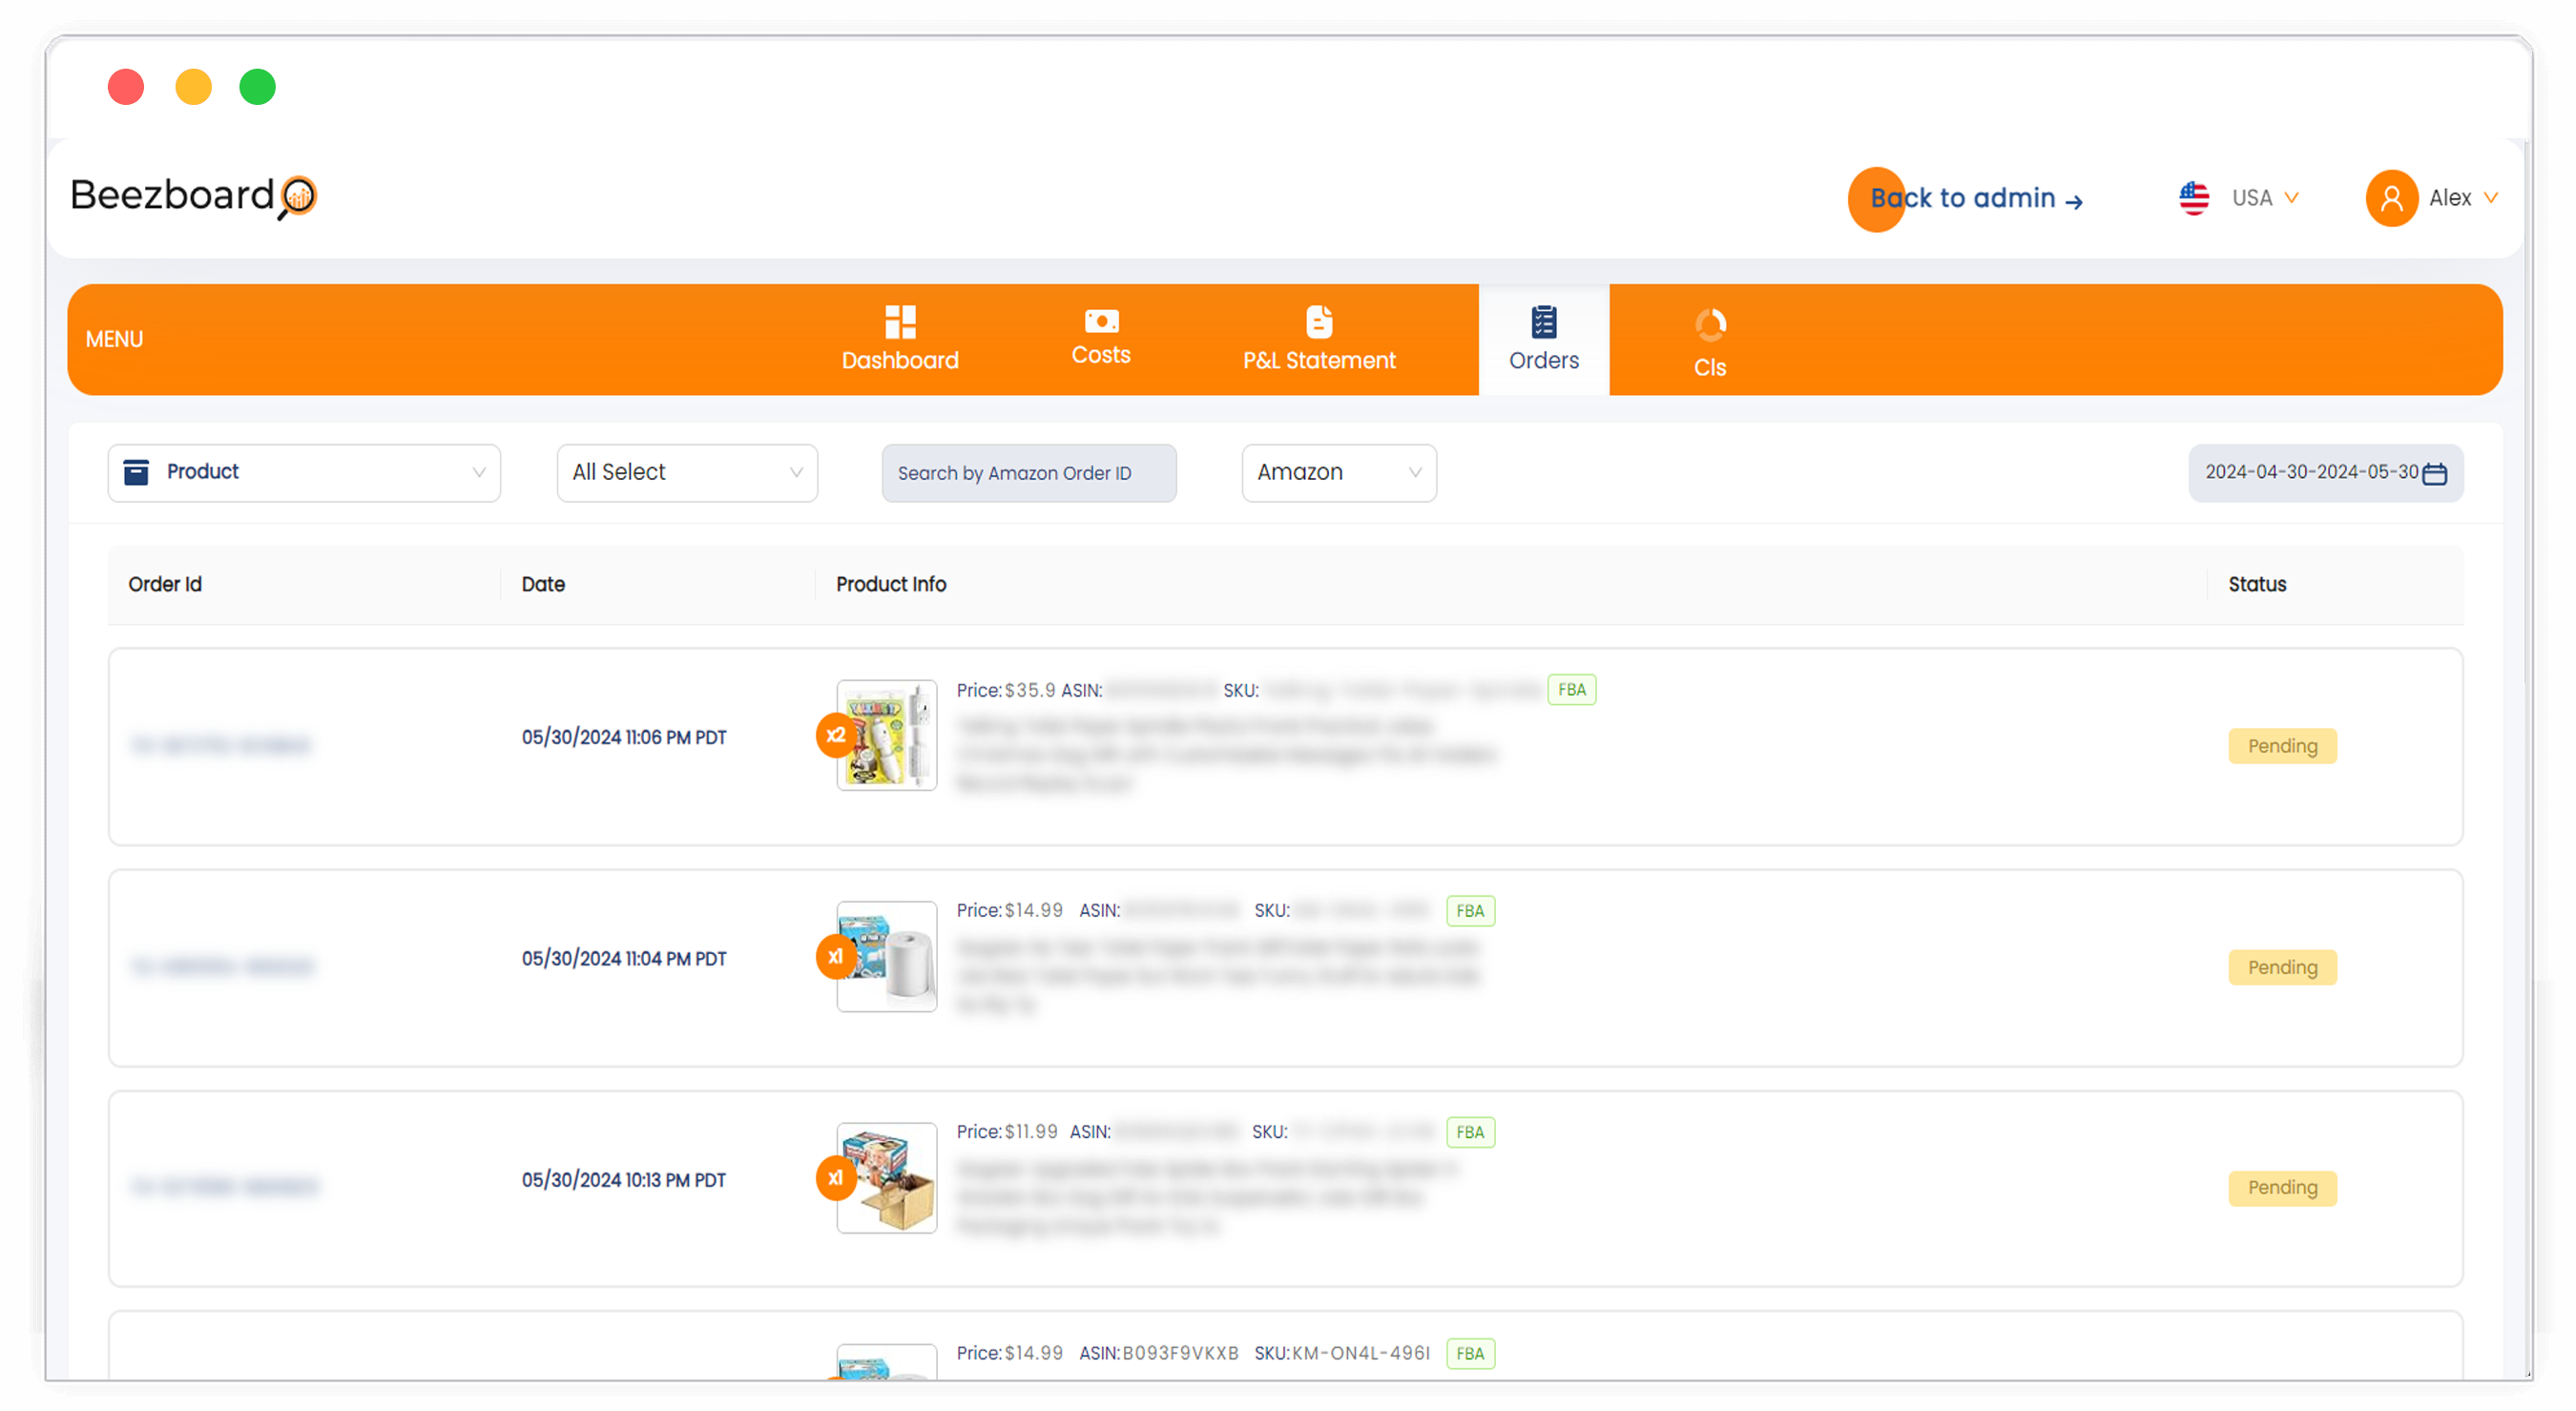Open the CIs tab
Screen dimensions: 2576x1411
coord(1710,343)
